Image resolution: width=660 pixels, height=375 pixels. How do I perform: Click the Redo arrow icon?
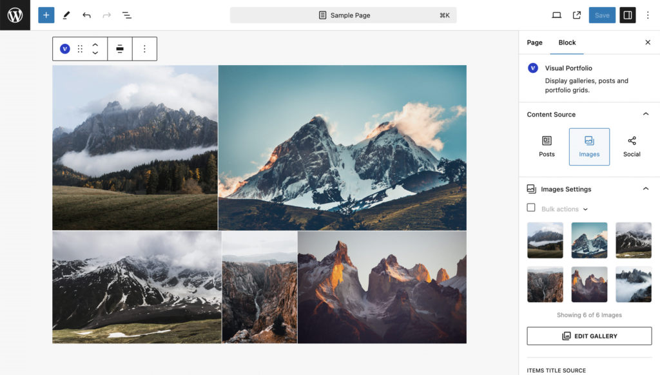106,15
